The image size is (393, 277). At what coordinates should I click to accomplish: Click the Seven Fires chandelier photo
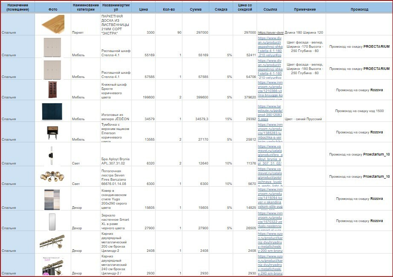click(52, 176)
